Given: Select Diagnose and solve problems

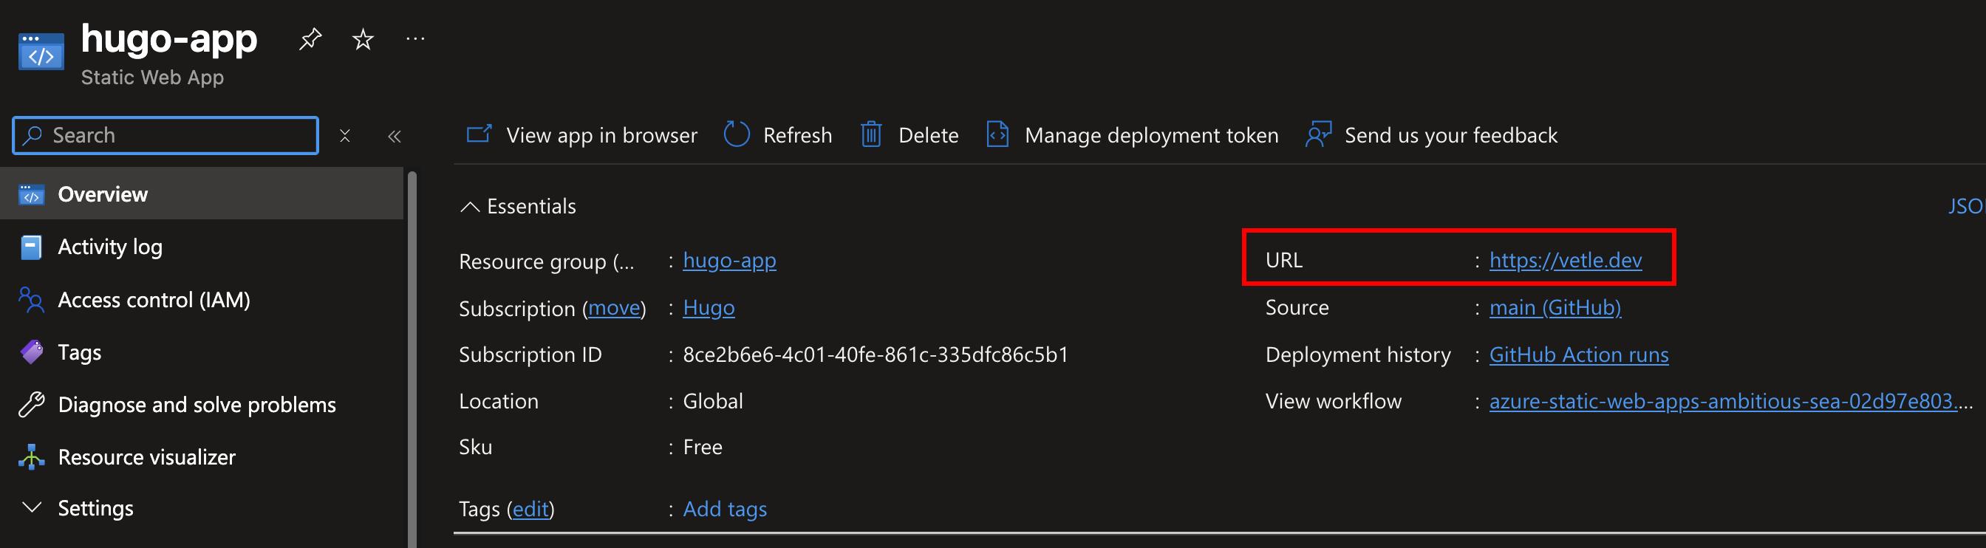Looking at the screenshot, I should [x=197, y=405].
